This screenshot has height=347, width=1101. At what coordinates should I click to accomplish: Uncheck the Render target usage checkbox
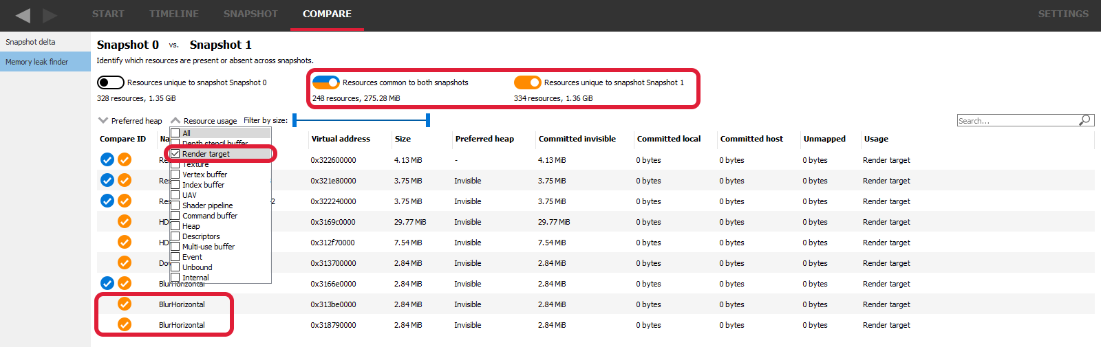(x=175, y=154)
